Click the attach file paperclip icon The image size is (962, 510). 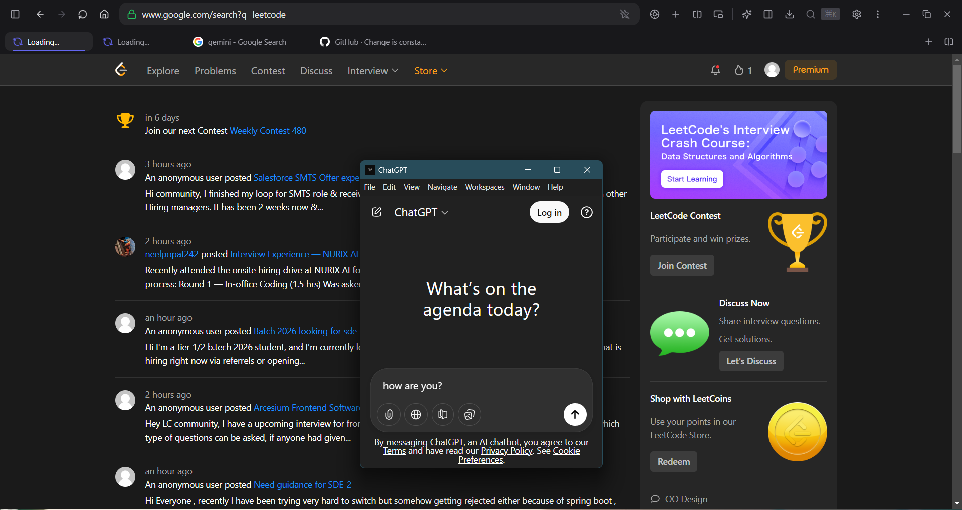pyautogui.click(x=389, y=414)
